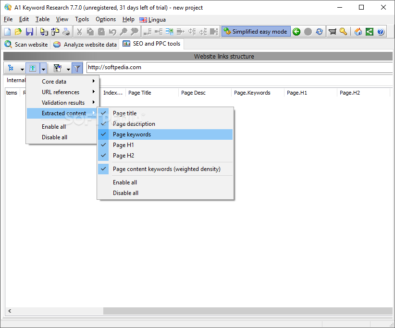Uncheck Page title column
395x328 pixels.
pyautogui.click(x=165, y=113)
